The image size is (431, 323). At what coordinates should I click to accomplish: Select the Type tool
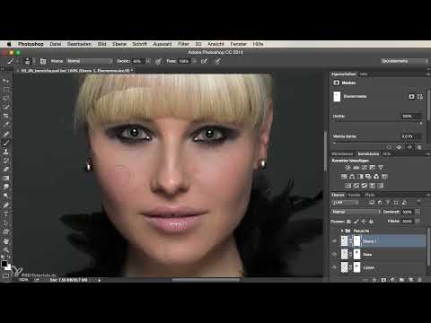click(6, 214)
